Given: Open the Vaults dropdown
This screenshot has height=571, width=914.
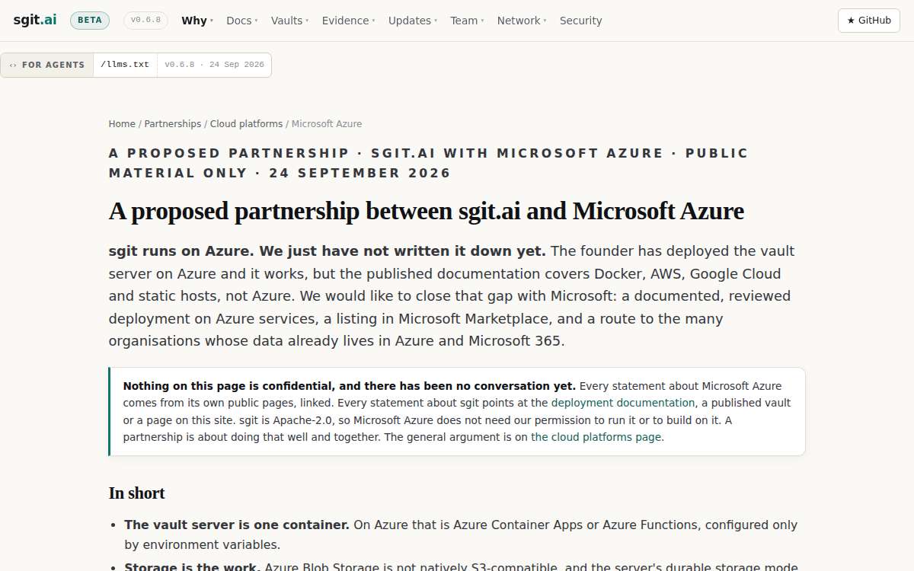Looking at the screenshot, I should click(290, 21).
